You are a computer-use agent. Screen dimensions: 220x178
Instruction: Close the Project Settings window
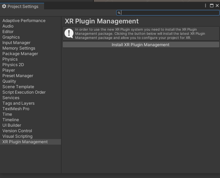tap(217, 6)
